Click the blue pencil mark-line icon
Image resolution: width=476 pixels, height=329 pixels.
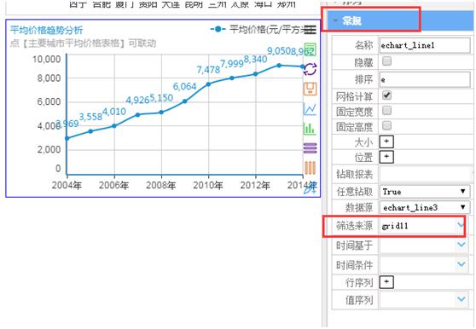pyautogui.click(x=310, y=188)
